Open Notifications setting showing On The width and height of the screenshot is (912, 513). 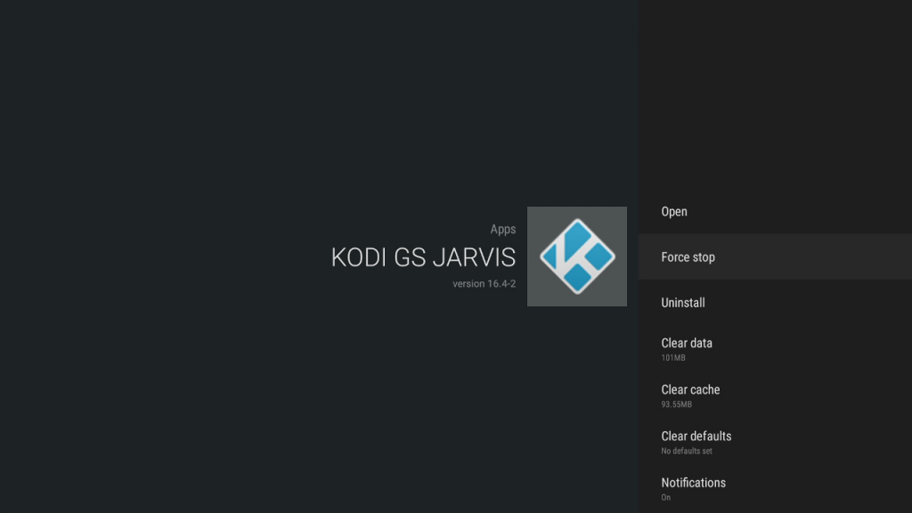[x=775, y=489]
